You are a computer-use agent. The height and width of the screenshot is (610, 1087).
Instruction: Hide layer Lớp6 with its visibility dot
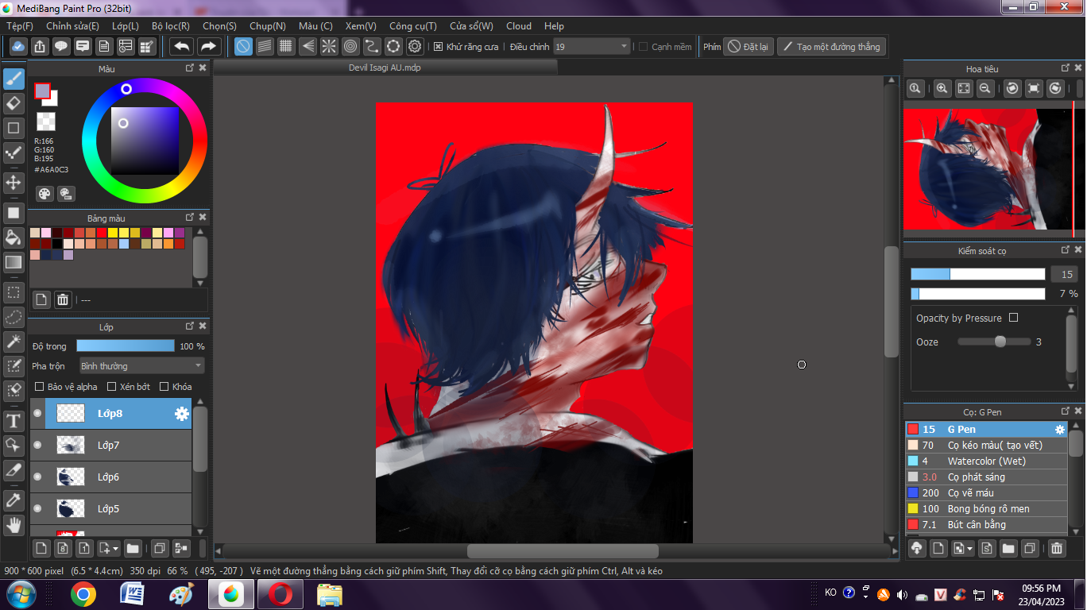coord(37,477)
